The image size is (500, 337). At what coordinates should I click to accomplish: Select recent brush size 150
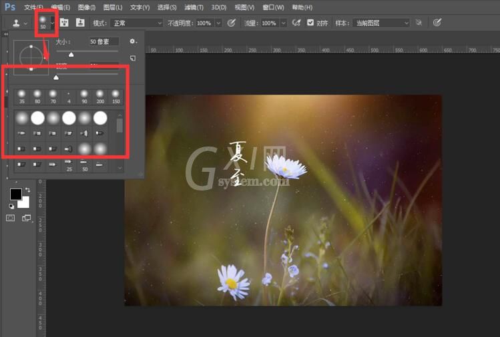point(115,97)
